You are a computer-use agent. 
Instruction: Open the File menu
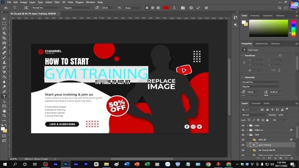(9, 2)
